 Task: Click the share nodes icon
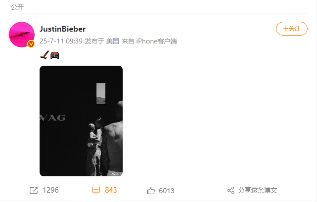231,190
